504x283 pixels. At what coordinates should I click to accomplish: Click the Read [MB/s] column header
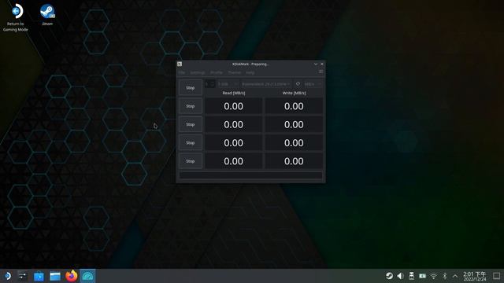[x=234, y=93]
